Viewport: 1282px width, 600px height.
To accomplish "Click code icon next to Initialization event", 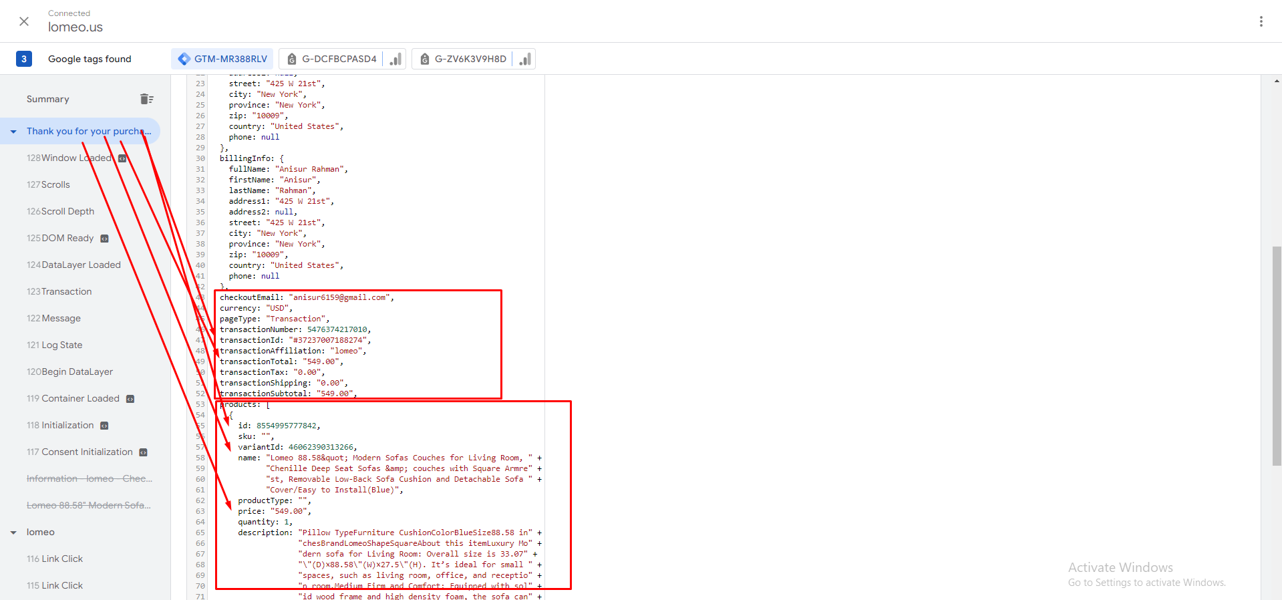I will 104,426.
